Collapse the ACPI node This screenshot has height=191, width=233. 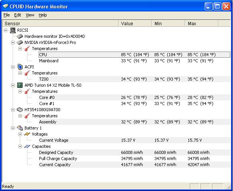(13, 67)
